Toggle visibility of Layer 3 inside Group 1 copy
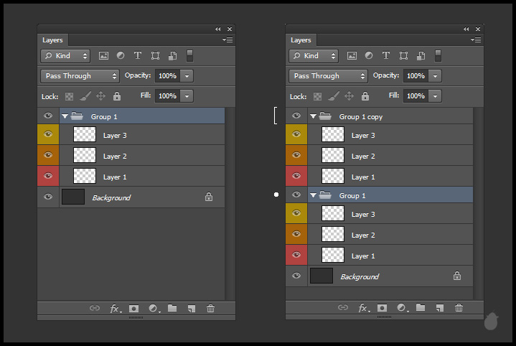The height and width of the screenshot is (346, 516). (x=296, y=135)
